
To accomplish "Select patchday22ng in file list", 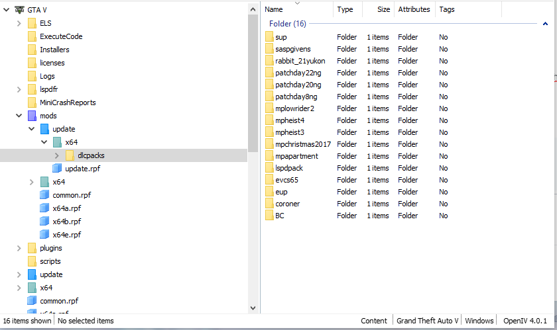I will pos(298,73).
